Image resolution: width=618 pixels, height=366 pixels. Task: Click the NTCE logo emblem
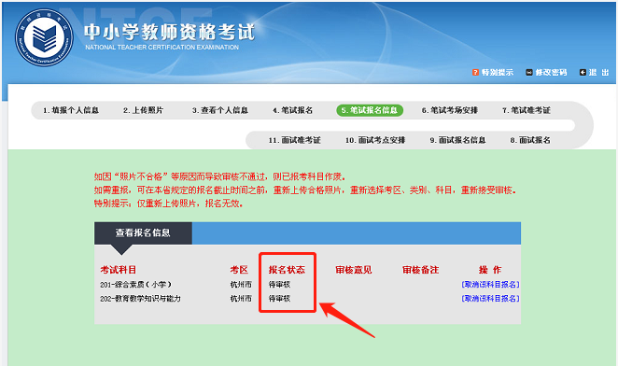44,37
